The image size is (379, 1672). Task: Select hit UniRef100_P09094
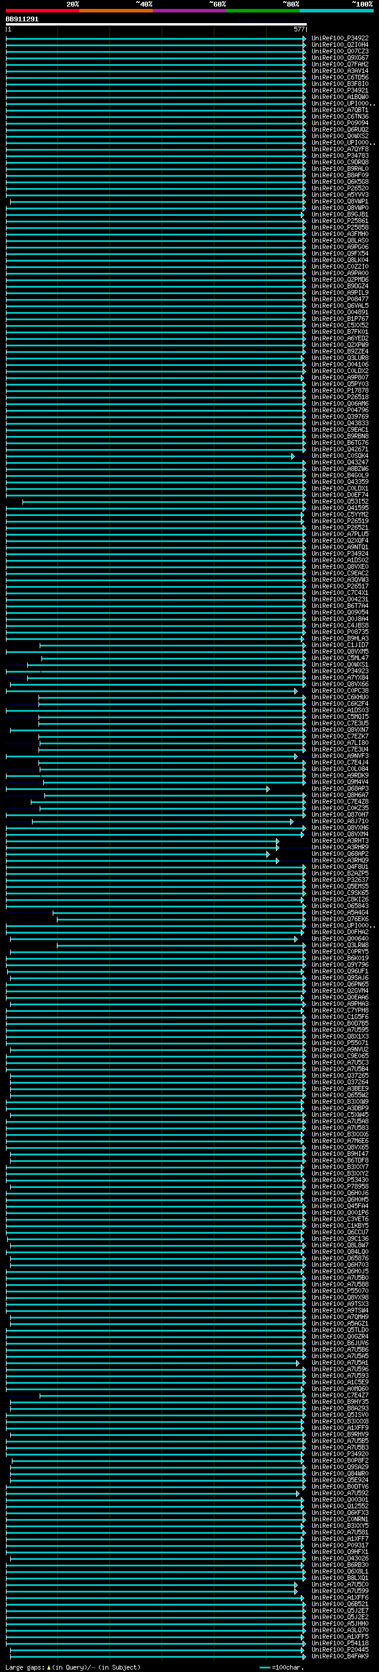pyautogui.click(x=339, y=123)
